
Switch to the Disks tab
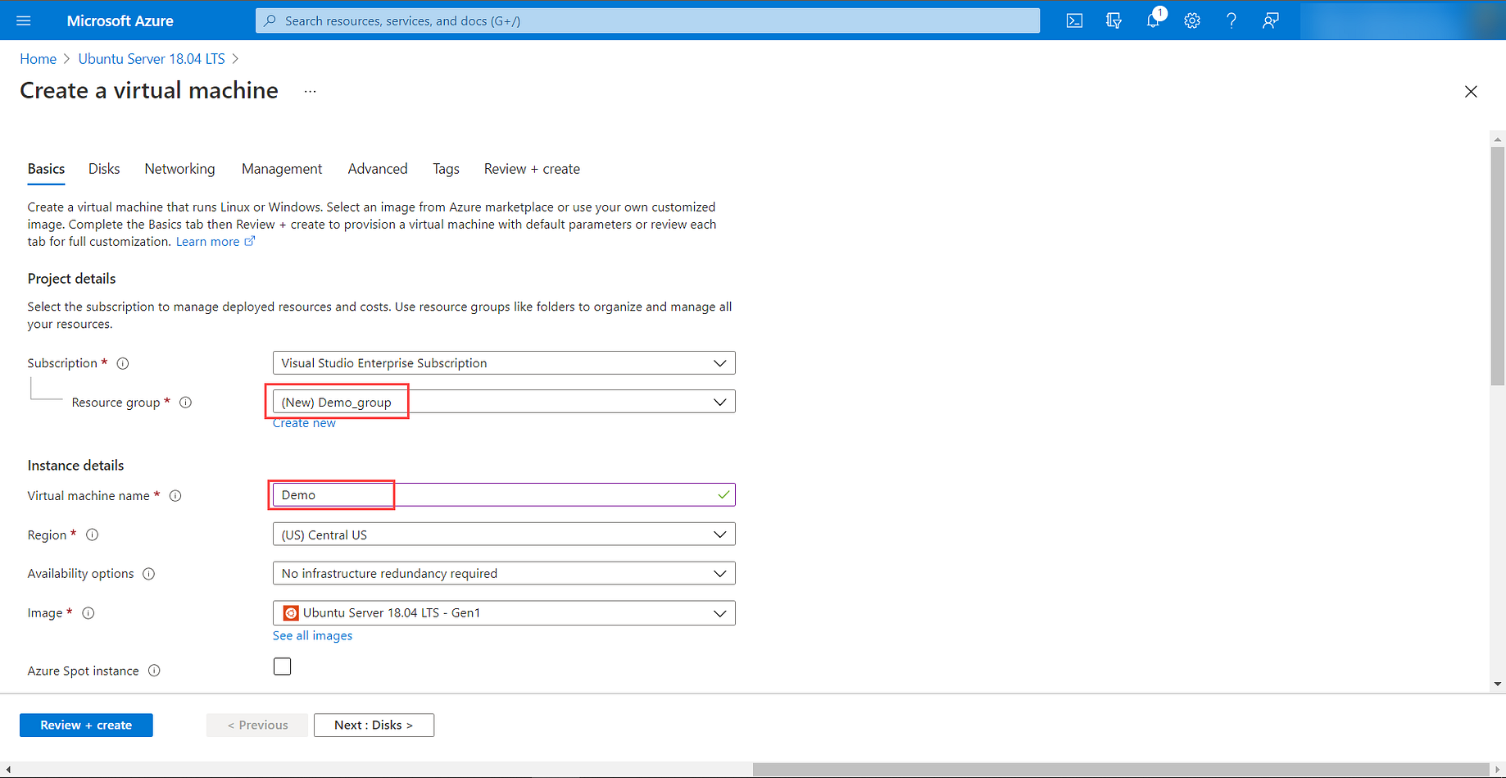click(x=104, y=169)
